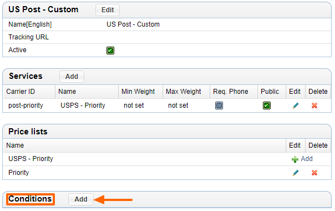Screen dimensions: 335x211
Task: Click the post-priority carrier ID cell
Action: click(26, 105)
